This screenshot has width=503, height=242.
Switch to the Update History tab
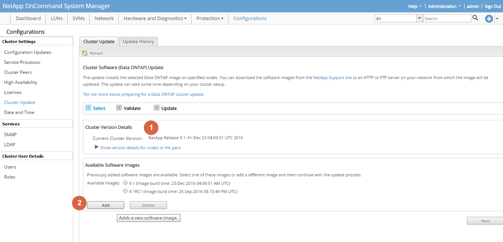pos(138,42)
